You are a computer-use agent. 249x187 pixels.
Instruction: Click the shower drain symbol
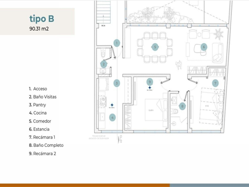pyautogui.click(x=174, y=123)
